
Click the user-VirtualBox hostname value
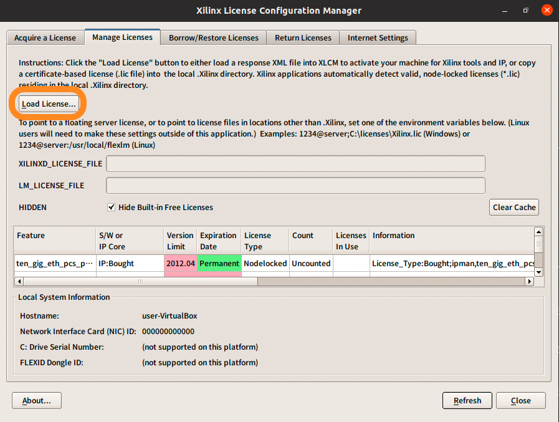[x=170, y=315]
